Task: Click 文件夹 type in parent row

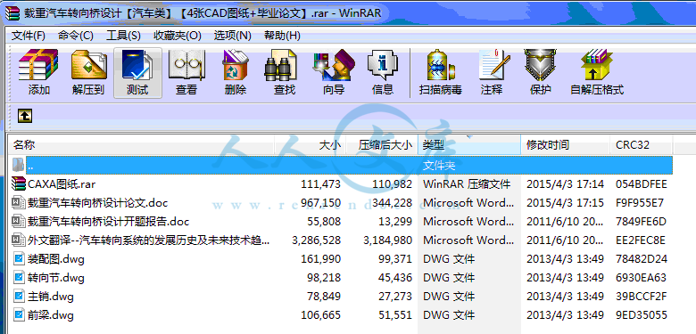Action: [x=439, y=166]
